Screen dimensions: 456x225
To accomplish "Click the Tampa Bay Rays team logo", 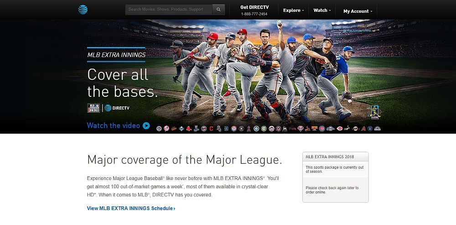I will pyautogui.click(x=181, y=129).
